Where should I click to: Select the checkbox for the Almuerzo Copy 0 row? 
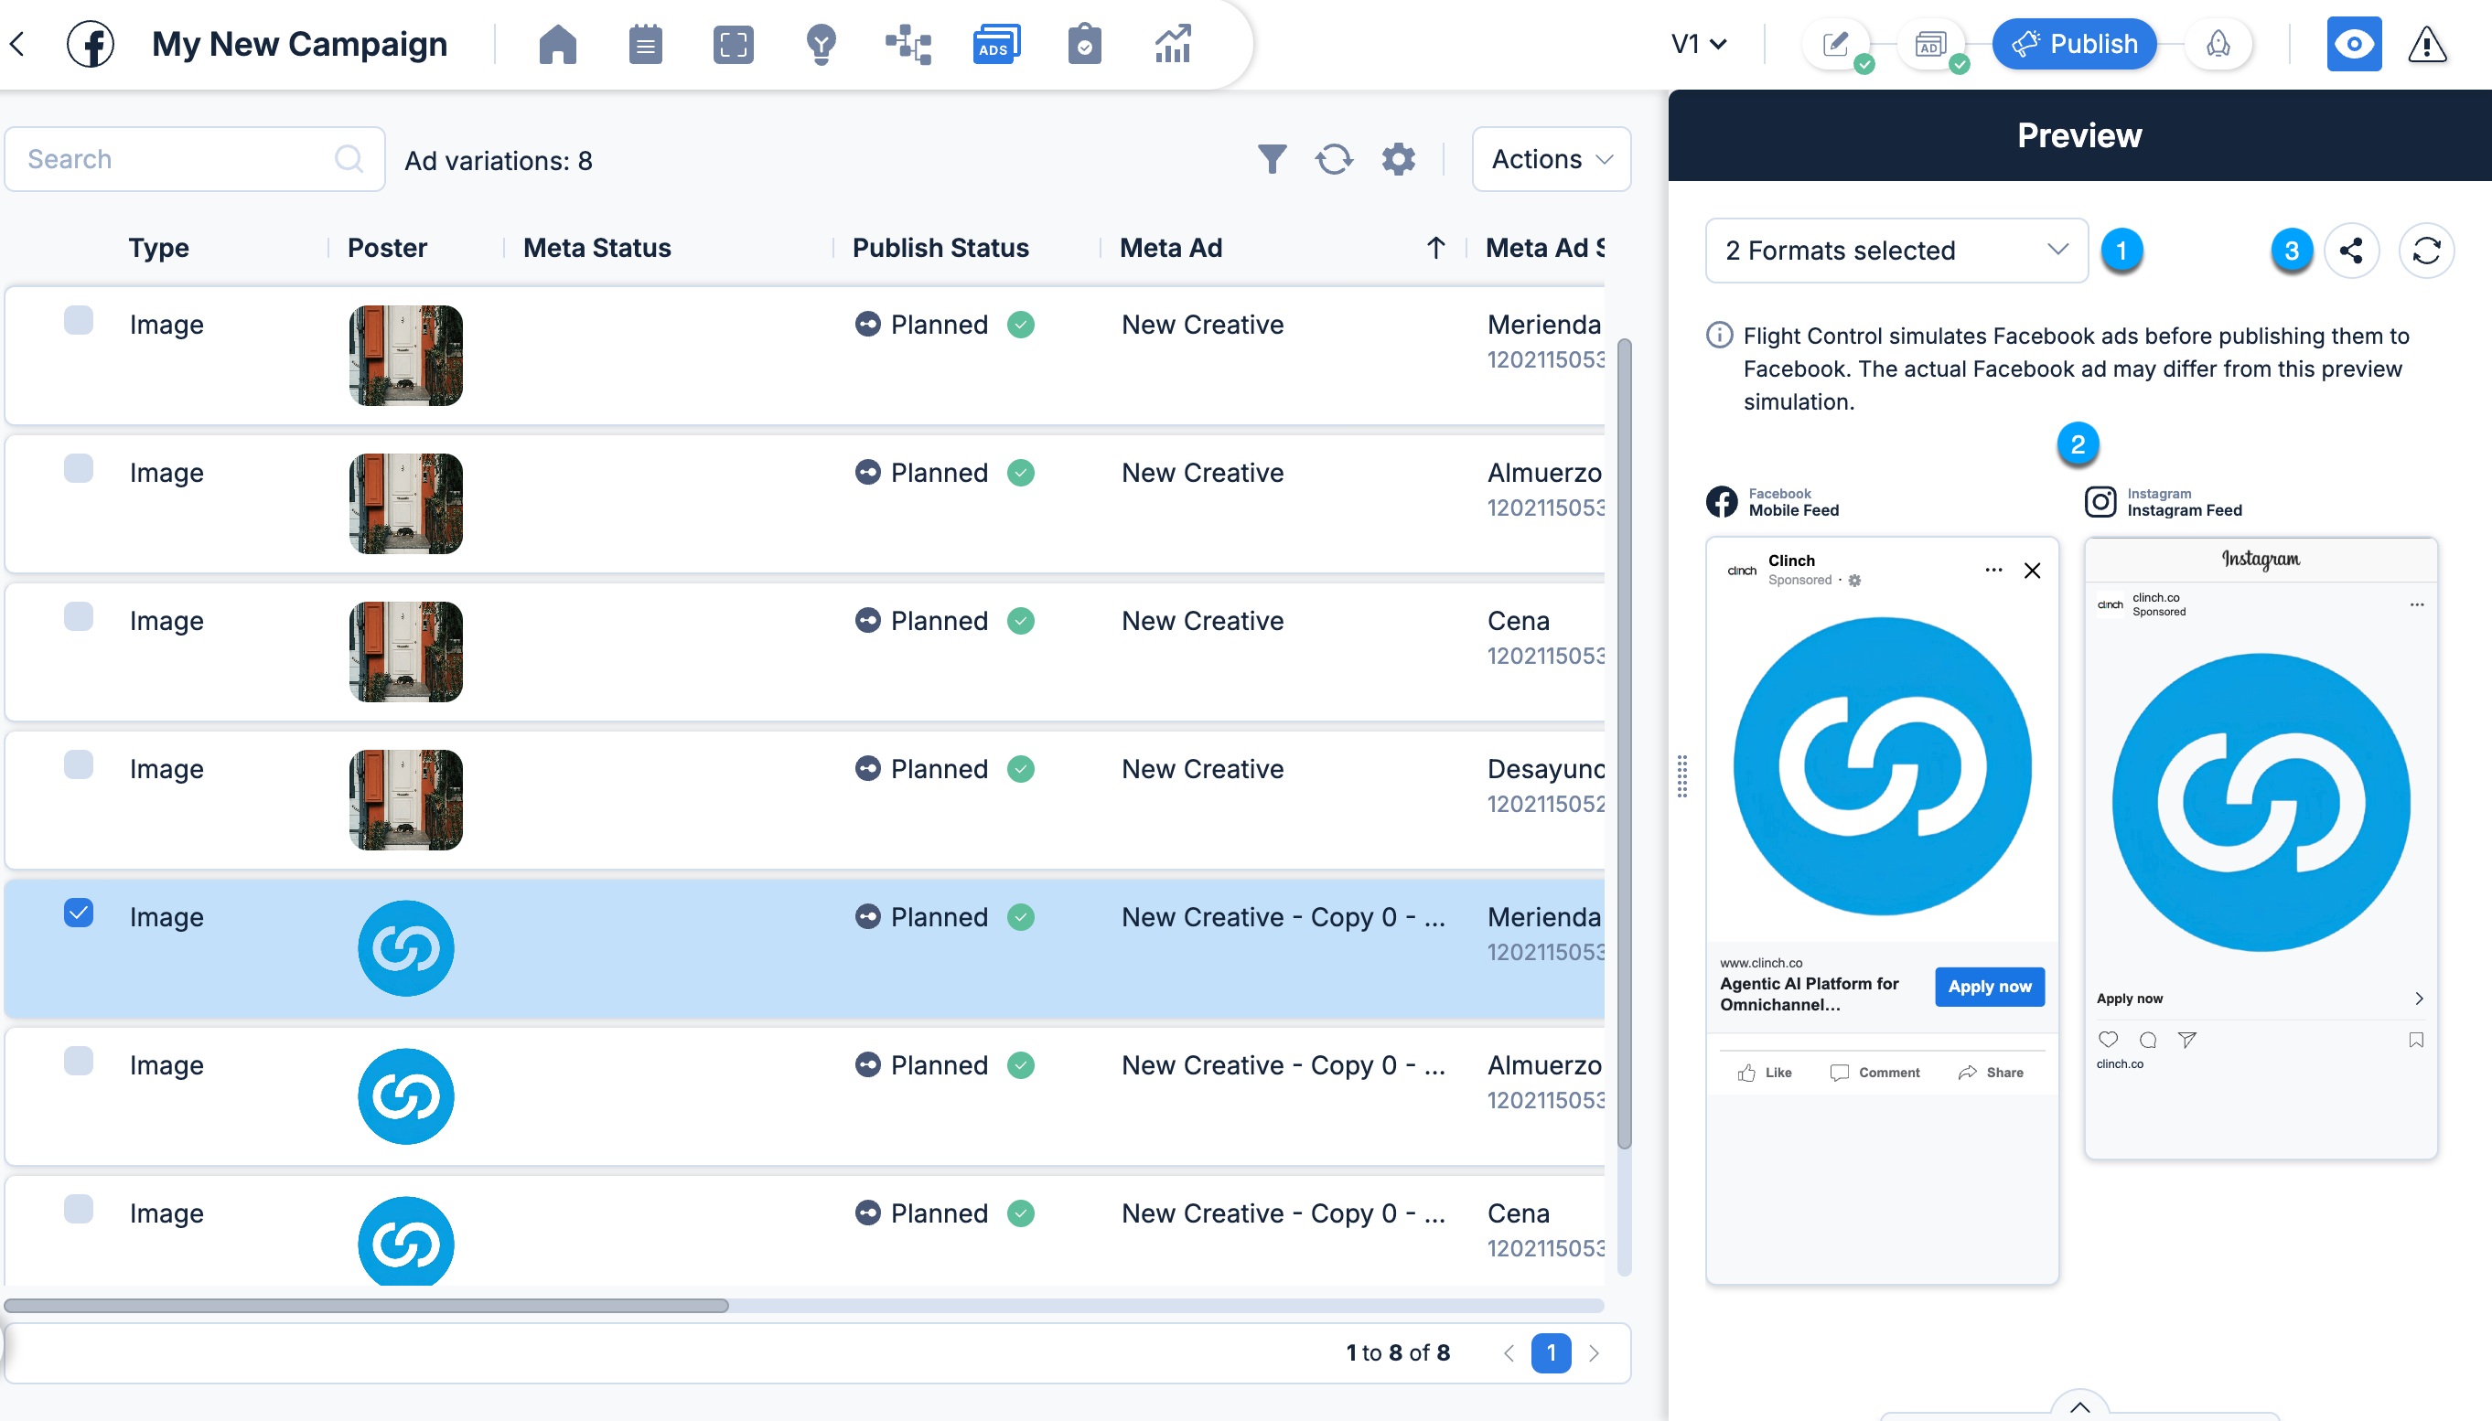[79, 1062]
